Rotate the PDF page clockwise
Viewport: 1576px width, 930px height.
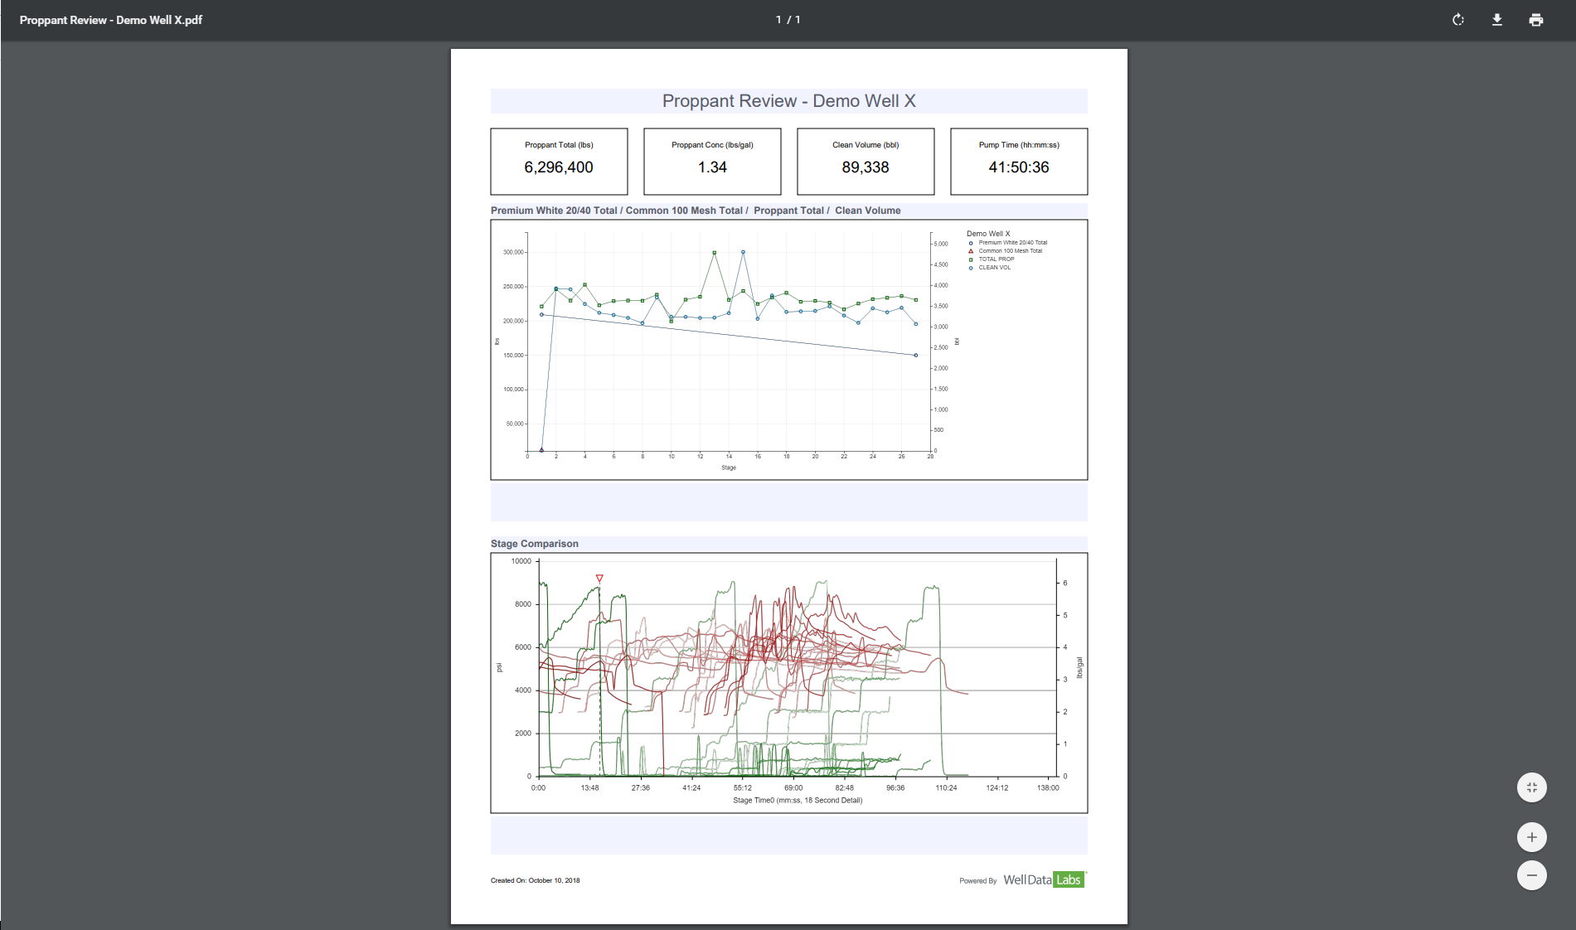pyautogui.click(x=1458, y=20)
